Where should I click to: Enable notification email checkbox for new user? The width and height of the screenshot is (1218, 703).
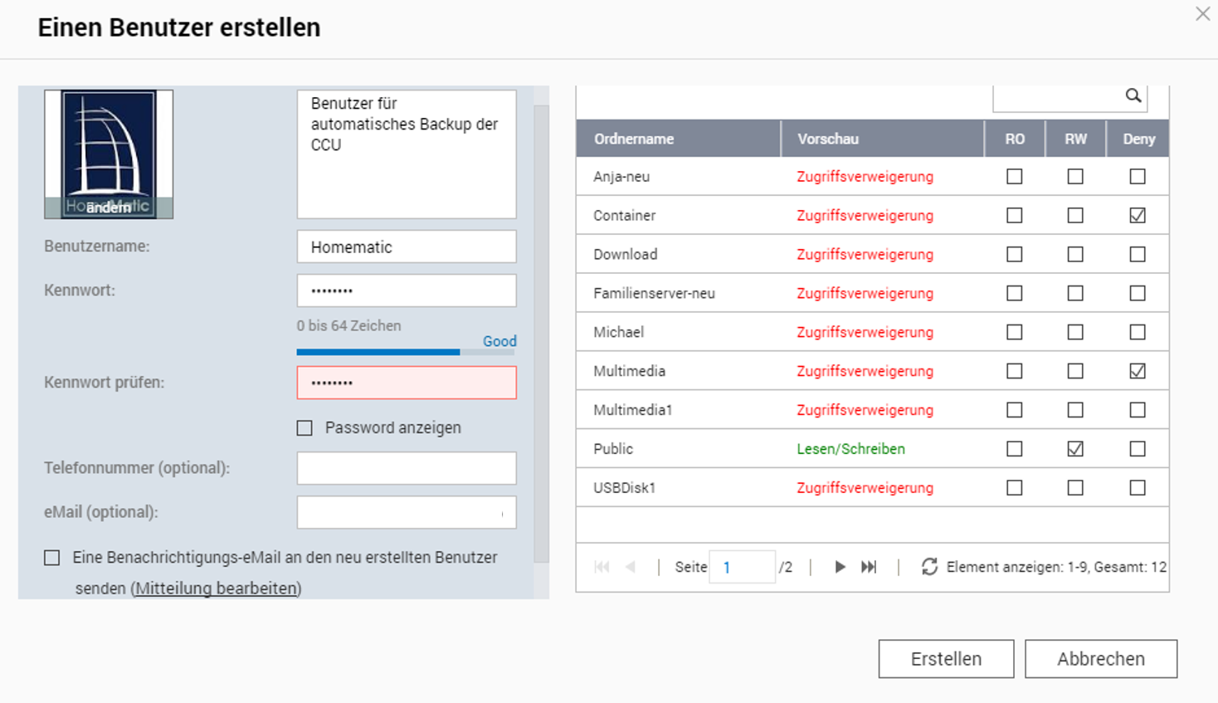pyautogui.click(x=52, y=558)
